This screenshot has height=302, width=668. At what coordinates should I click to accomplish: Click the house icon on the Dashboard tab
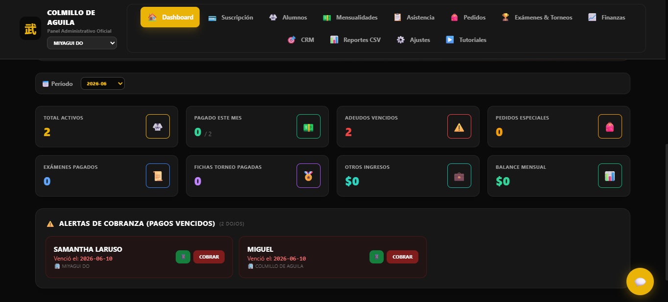pyautogui.click(x=152, y=17)
